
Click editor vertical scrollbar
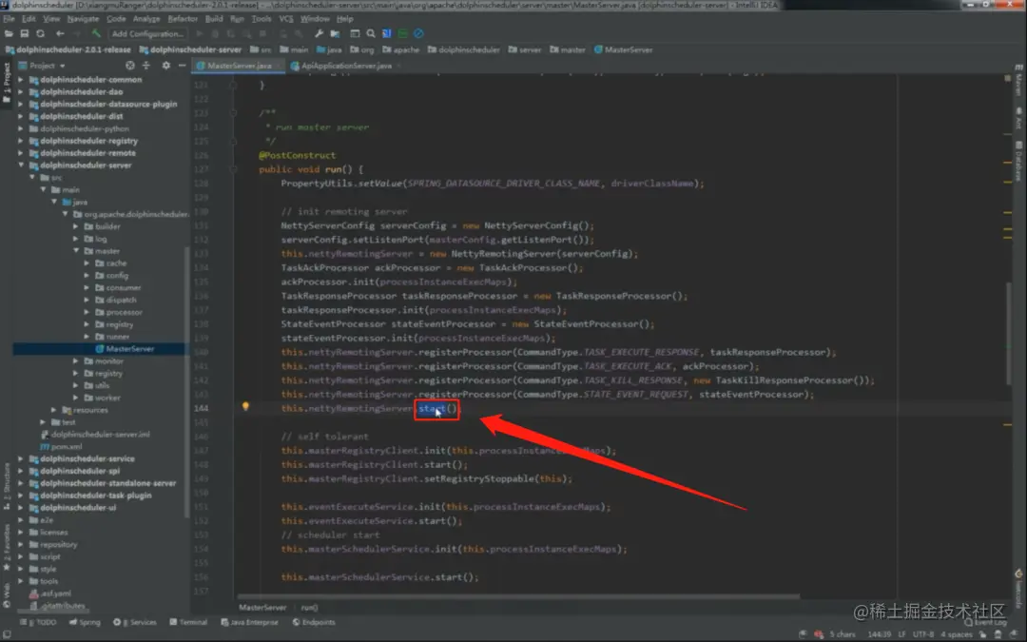[1009, 334]
